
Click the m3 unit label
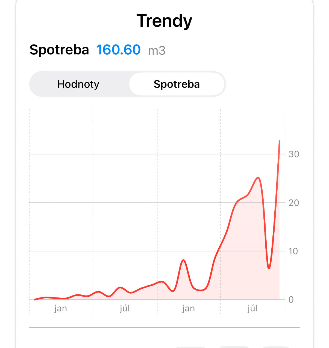[x=157, y=51]
